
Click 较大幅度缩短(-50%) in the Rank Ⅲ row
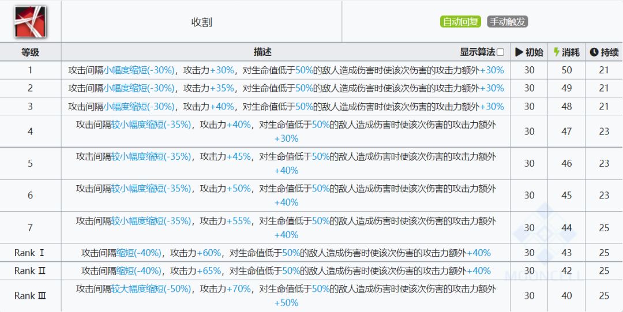151,288
